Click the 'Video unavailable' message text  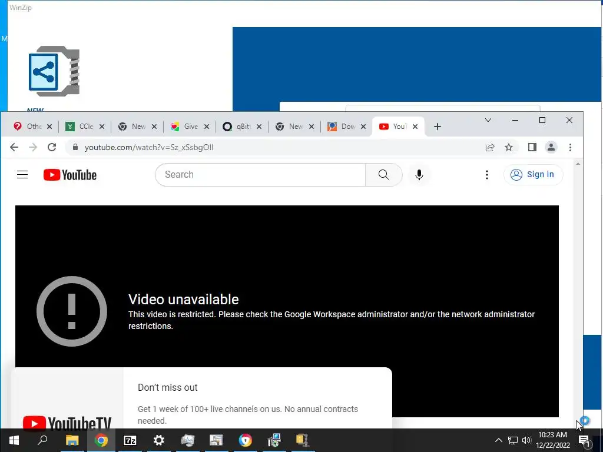pyautogui.click(x=184, y=300)
